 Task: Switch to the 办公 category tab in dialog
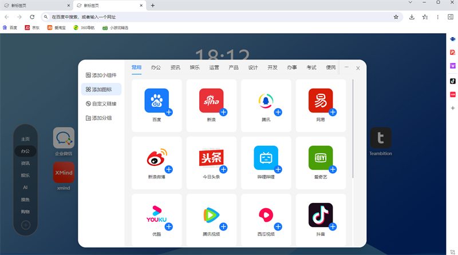(x=156, y=67)
